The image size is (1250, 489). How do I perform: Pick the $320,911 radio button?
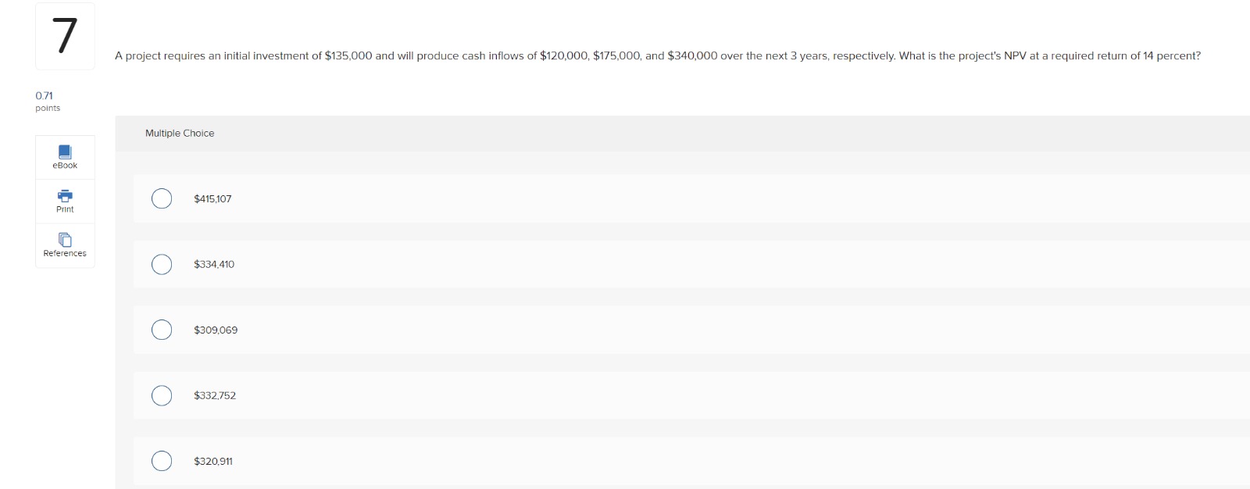click(x=162, y=461)
